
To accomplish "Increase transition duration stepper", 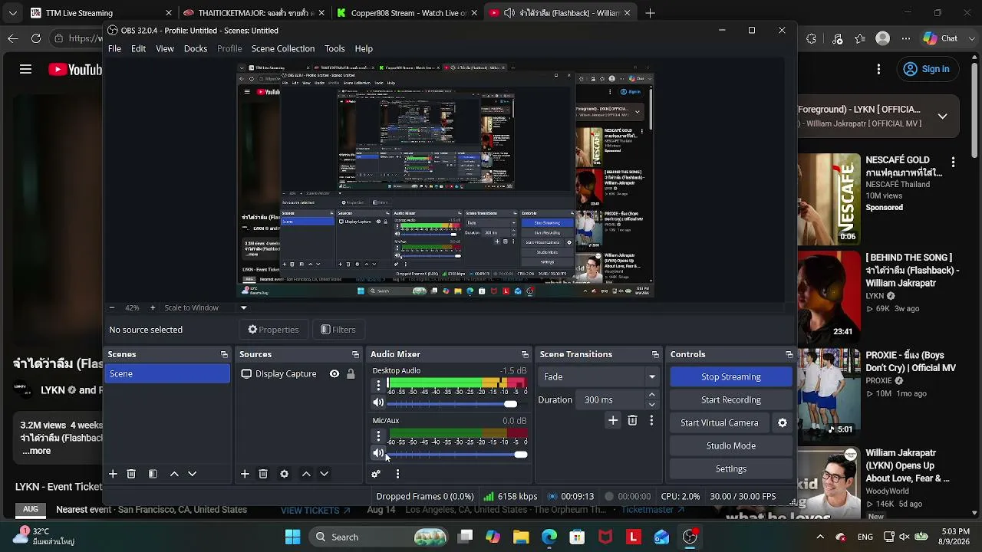I will coord(652,395).
